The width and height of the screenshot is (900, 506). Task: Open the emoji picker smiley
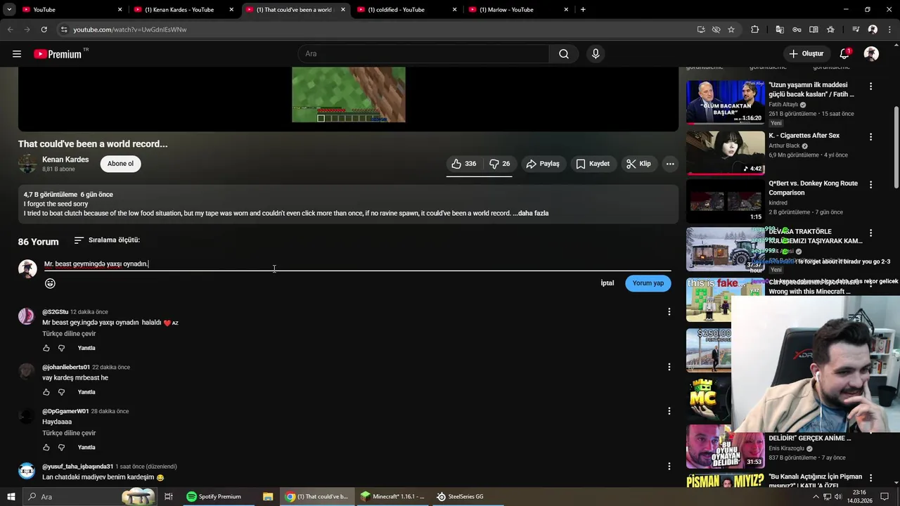tap(50, 283)
